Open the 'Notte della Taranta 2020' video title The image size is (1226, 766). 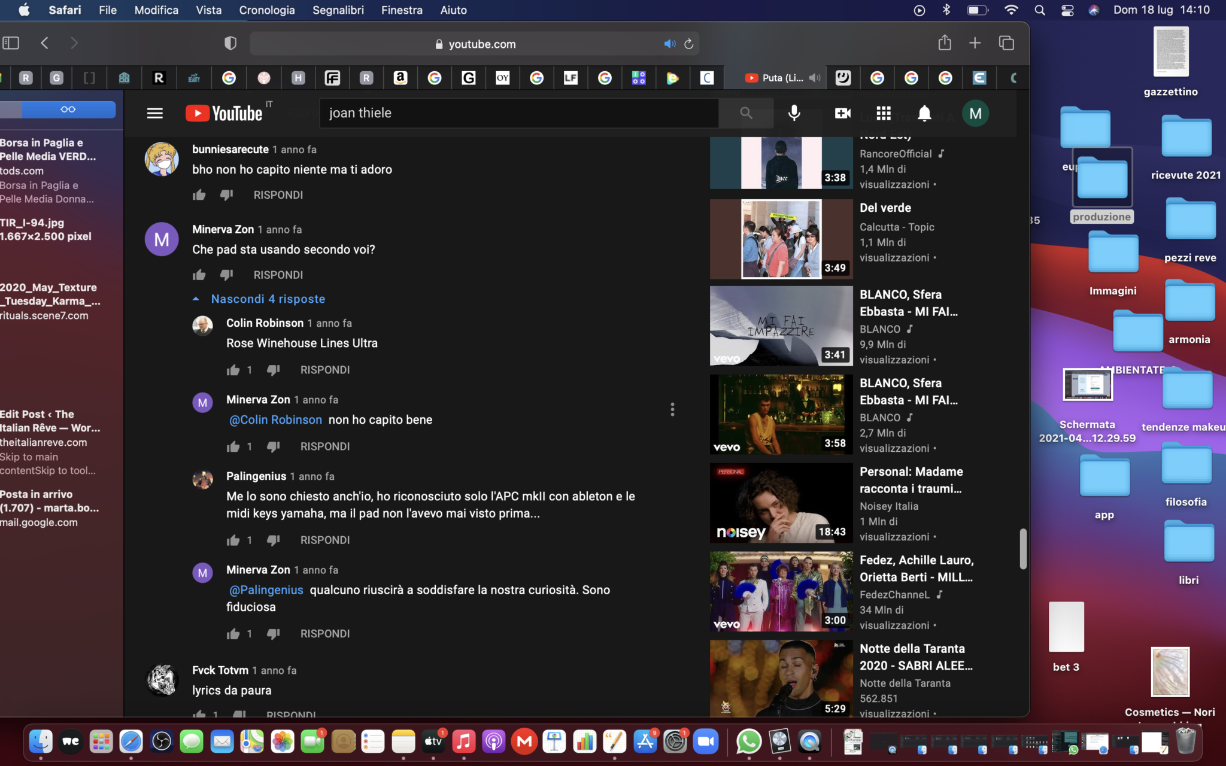click(x=916, y=657)
